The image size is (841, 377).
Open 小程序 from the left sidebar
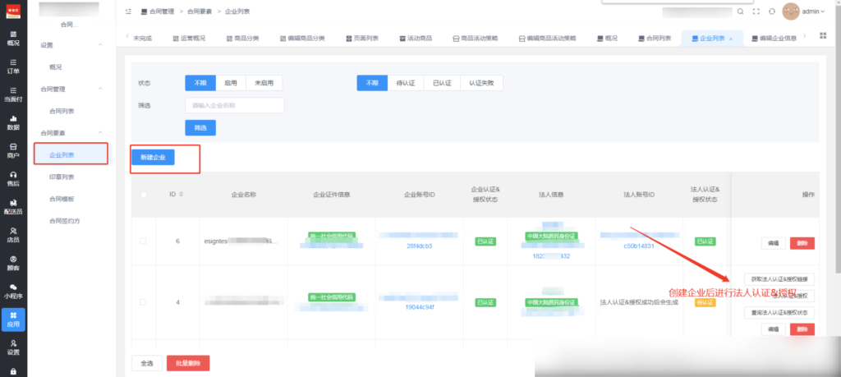coord(13,291)
